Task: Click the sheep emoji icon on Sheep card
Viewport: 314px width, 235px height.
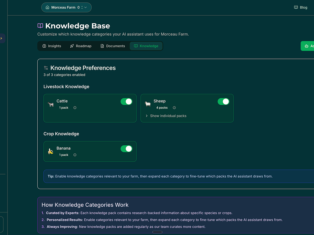Action: pyautogui.click(x=148, y=104)
